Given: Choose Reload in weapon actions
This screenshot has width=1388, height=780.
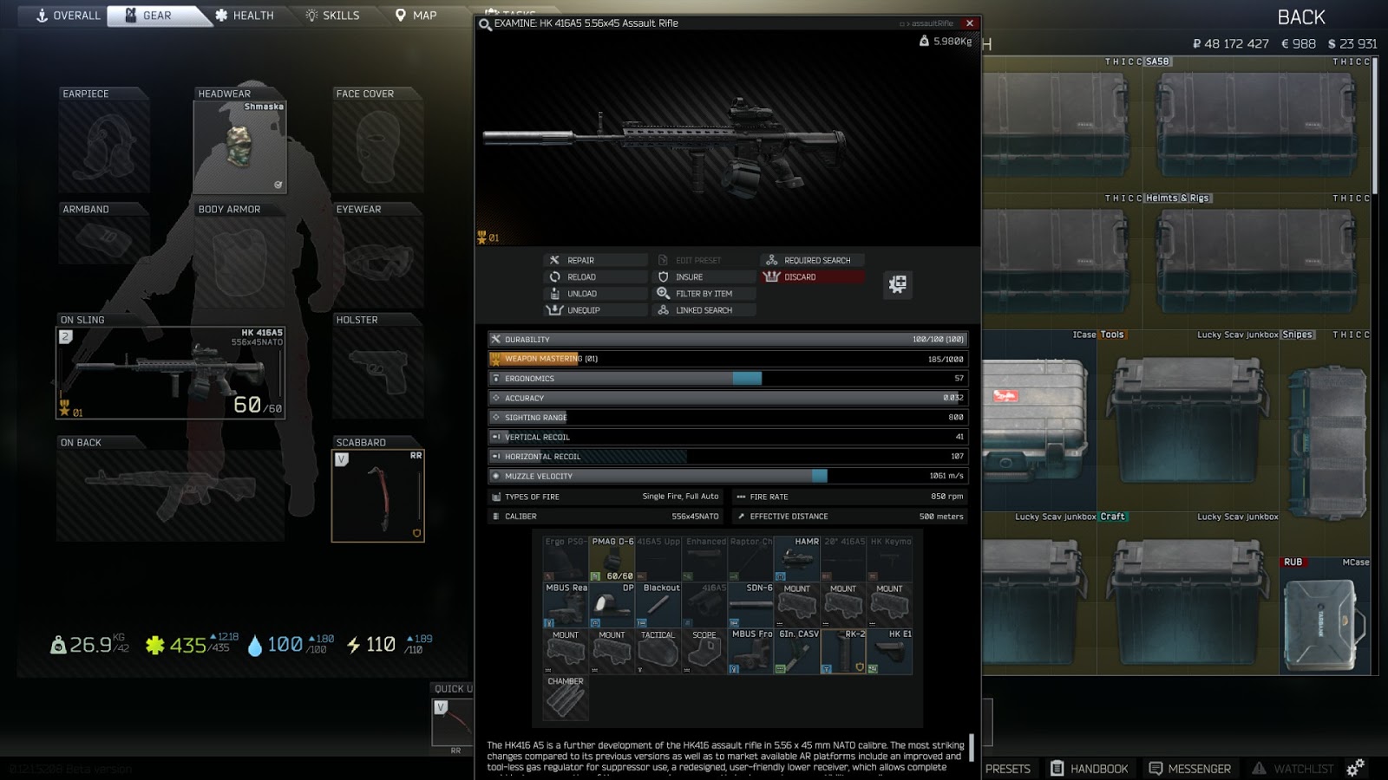Looking at the screenshot, I should point(596,277).
